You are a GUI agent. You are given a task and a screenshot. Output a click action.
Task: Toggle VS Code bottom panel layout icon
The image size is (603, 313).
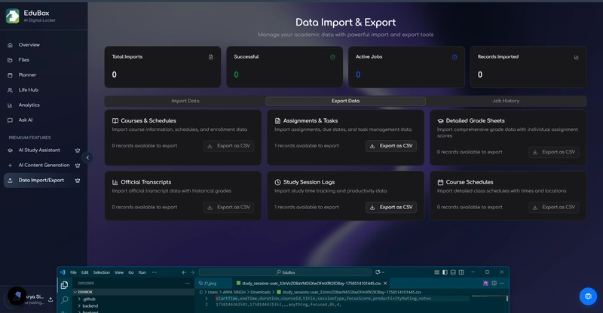coord(453,272)
